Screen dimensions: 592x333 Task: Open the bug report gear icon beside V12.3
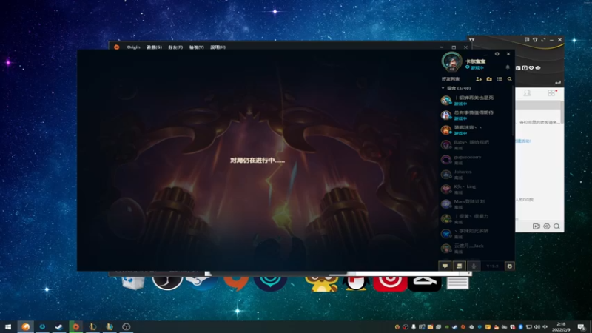(x=510, y=266)
